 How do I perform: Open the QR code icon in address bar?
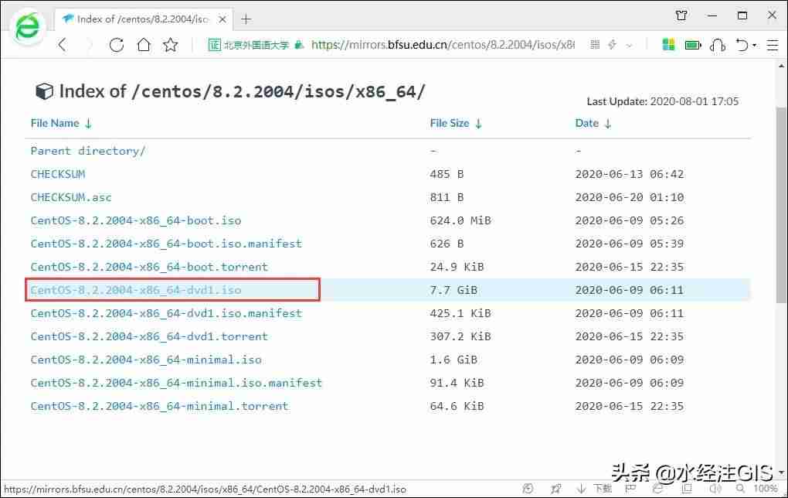pyautogui.click(x=595, y=45)
